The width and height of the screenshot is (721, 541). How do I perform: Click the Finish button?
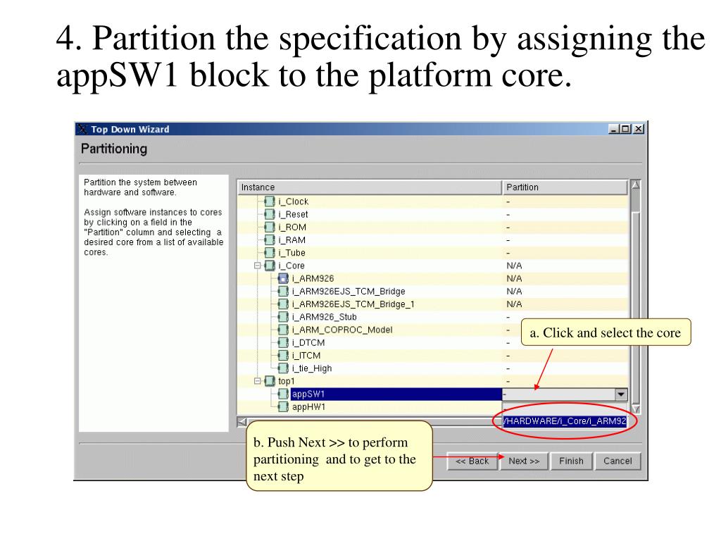pos(571,461)
